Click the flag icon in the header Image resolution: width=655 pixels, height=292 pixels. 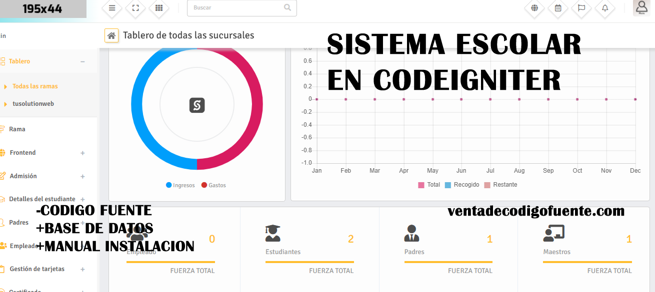pos(581,8)
